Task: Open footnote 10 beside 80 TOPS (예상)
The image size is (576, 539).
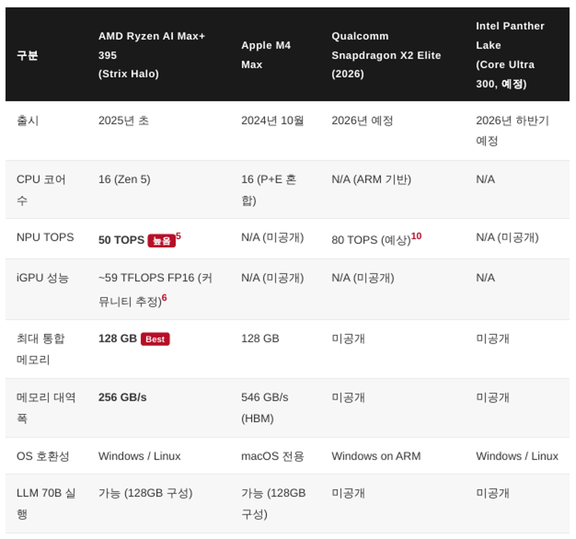Action: pos(416,236)
